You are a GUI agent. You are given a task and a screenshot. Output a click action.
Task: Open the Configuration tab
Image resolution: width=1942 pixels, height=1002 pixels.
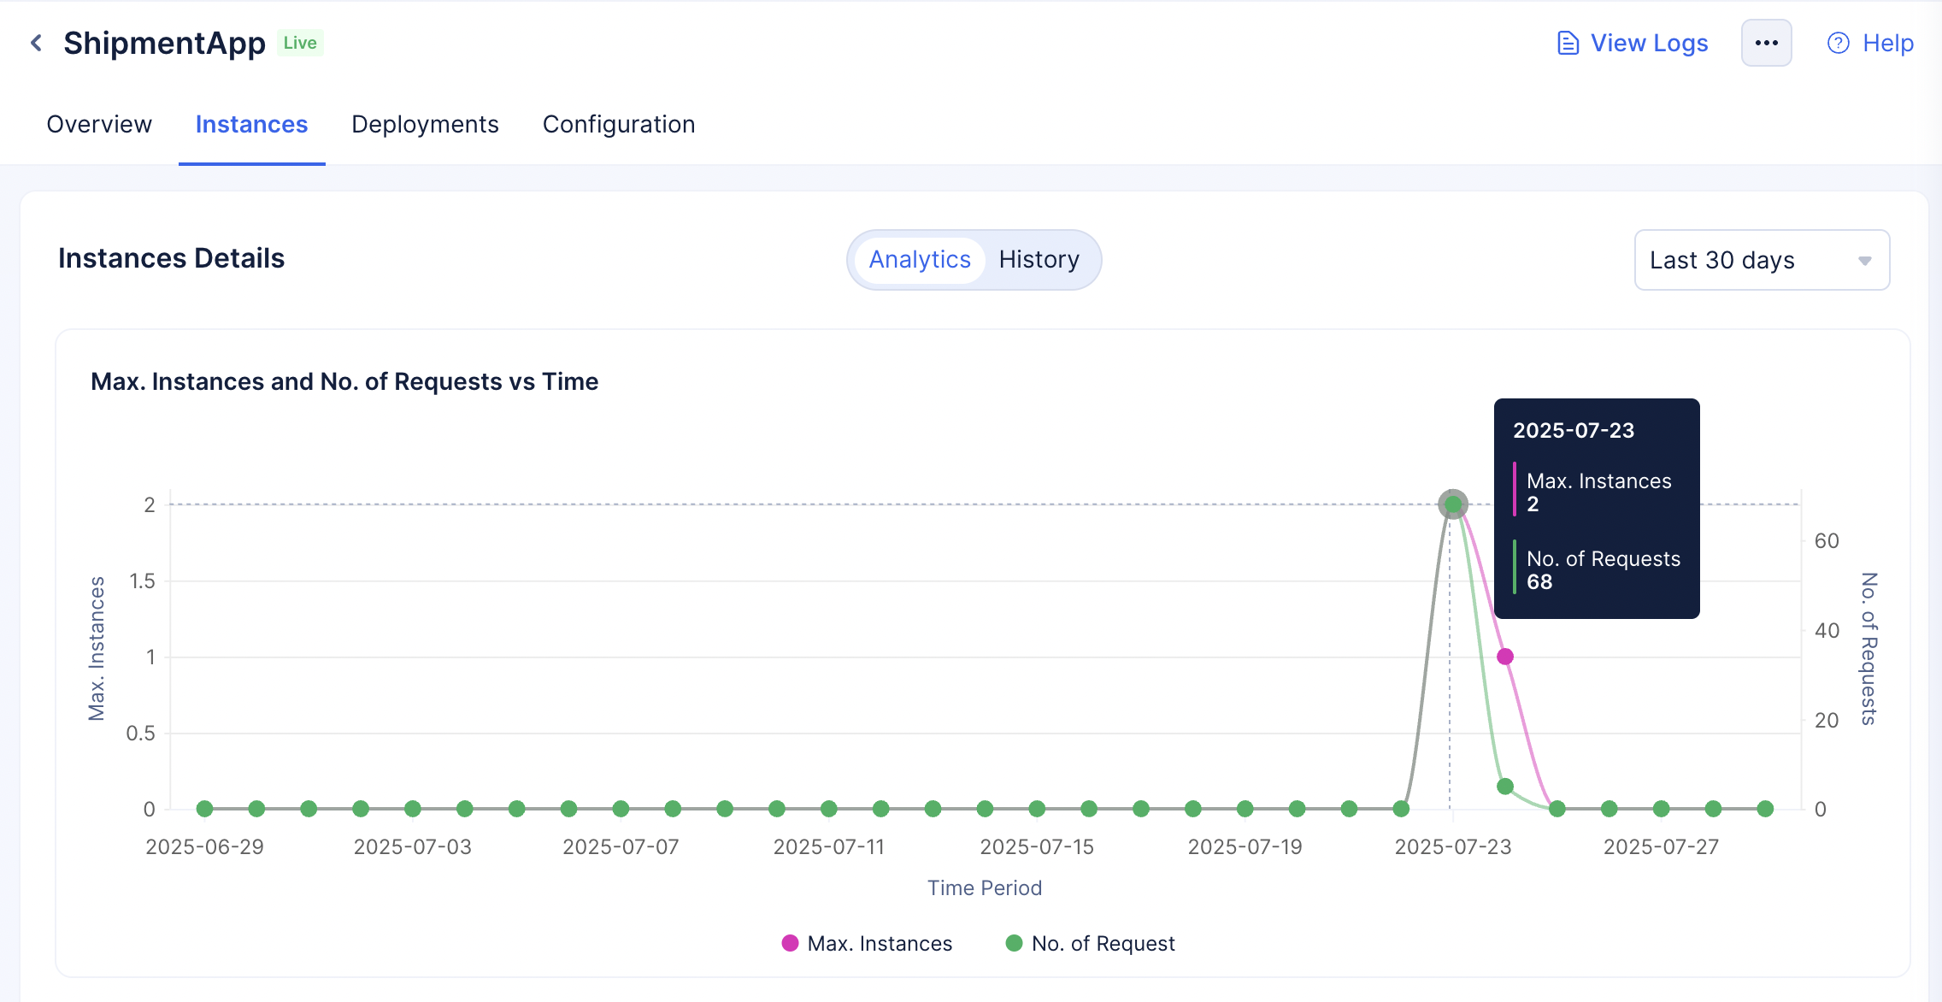(x=619, y=125)
